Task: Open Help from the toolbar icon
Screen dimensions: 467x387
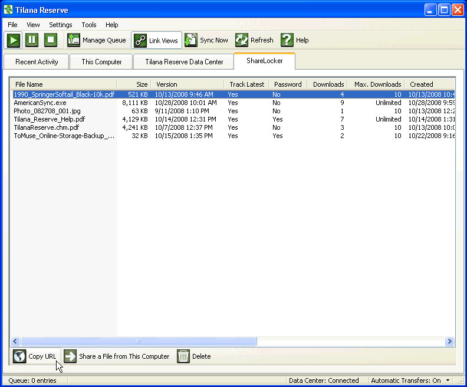Action: 287,41
